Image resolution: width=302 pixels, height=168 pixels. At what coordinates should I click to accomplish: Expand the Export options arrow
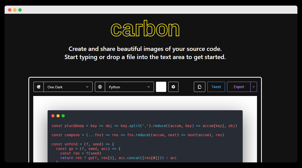pos(254,87)
